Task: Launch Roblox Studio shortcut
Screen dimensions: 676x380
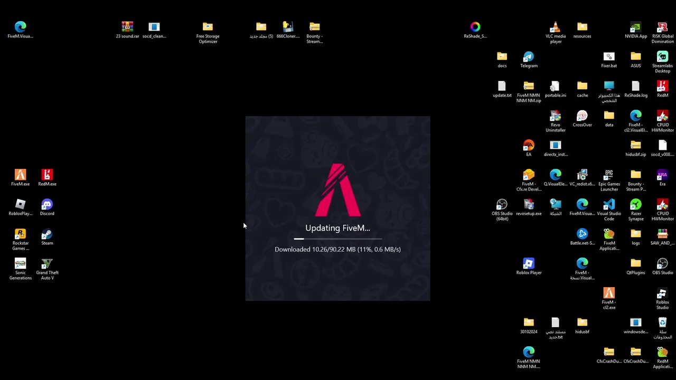Action: 663,298
